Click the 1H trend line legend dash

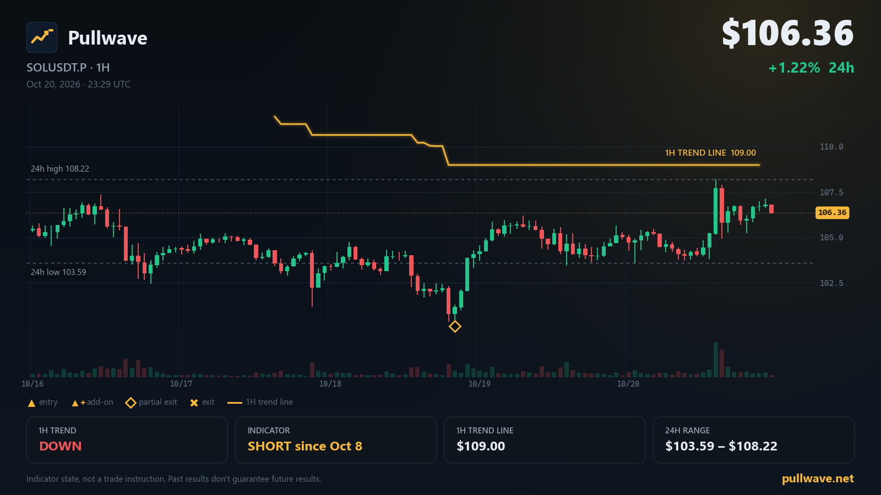coord(235,403)
